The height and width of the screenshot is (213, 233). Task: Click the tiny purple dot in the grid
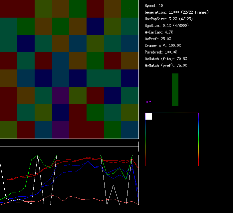click(130, 9)
